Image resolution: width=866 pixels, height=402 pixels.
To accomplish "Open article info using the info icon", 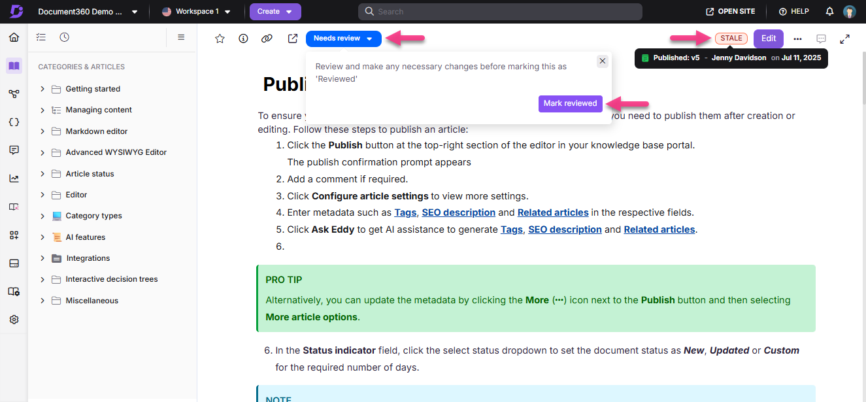I will coord(243,38).
